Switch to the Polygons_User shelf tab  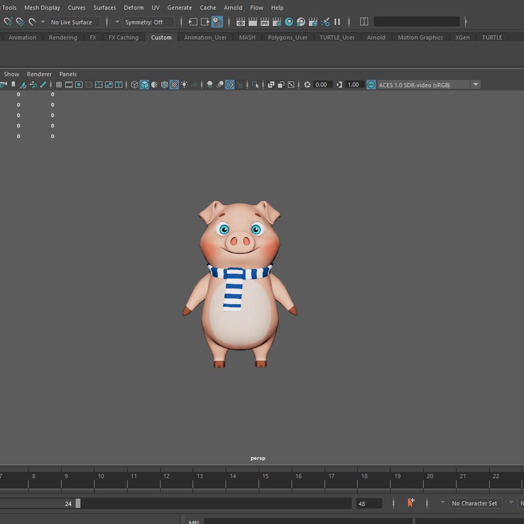pyautogui.click(x=287, y=37)
